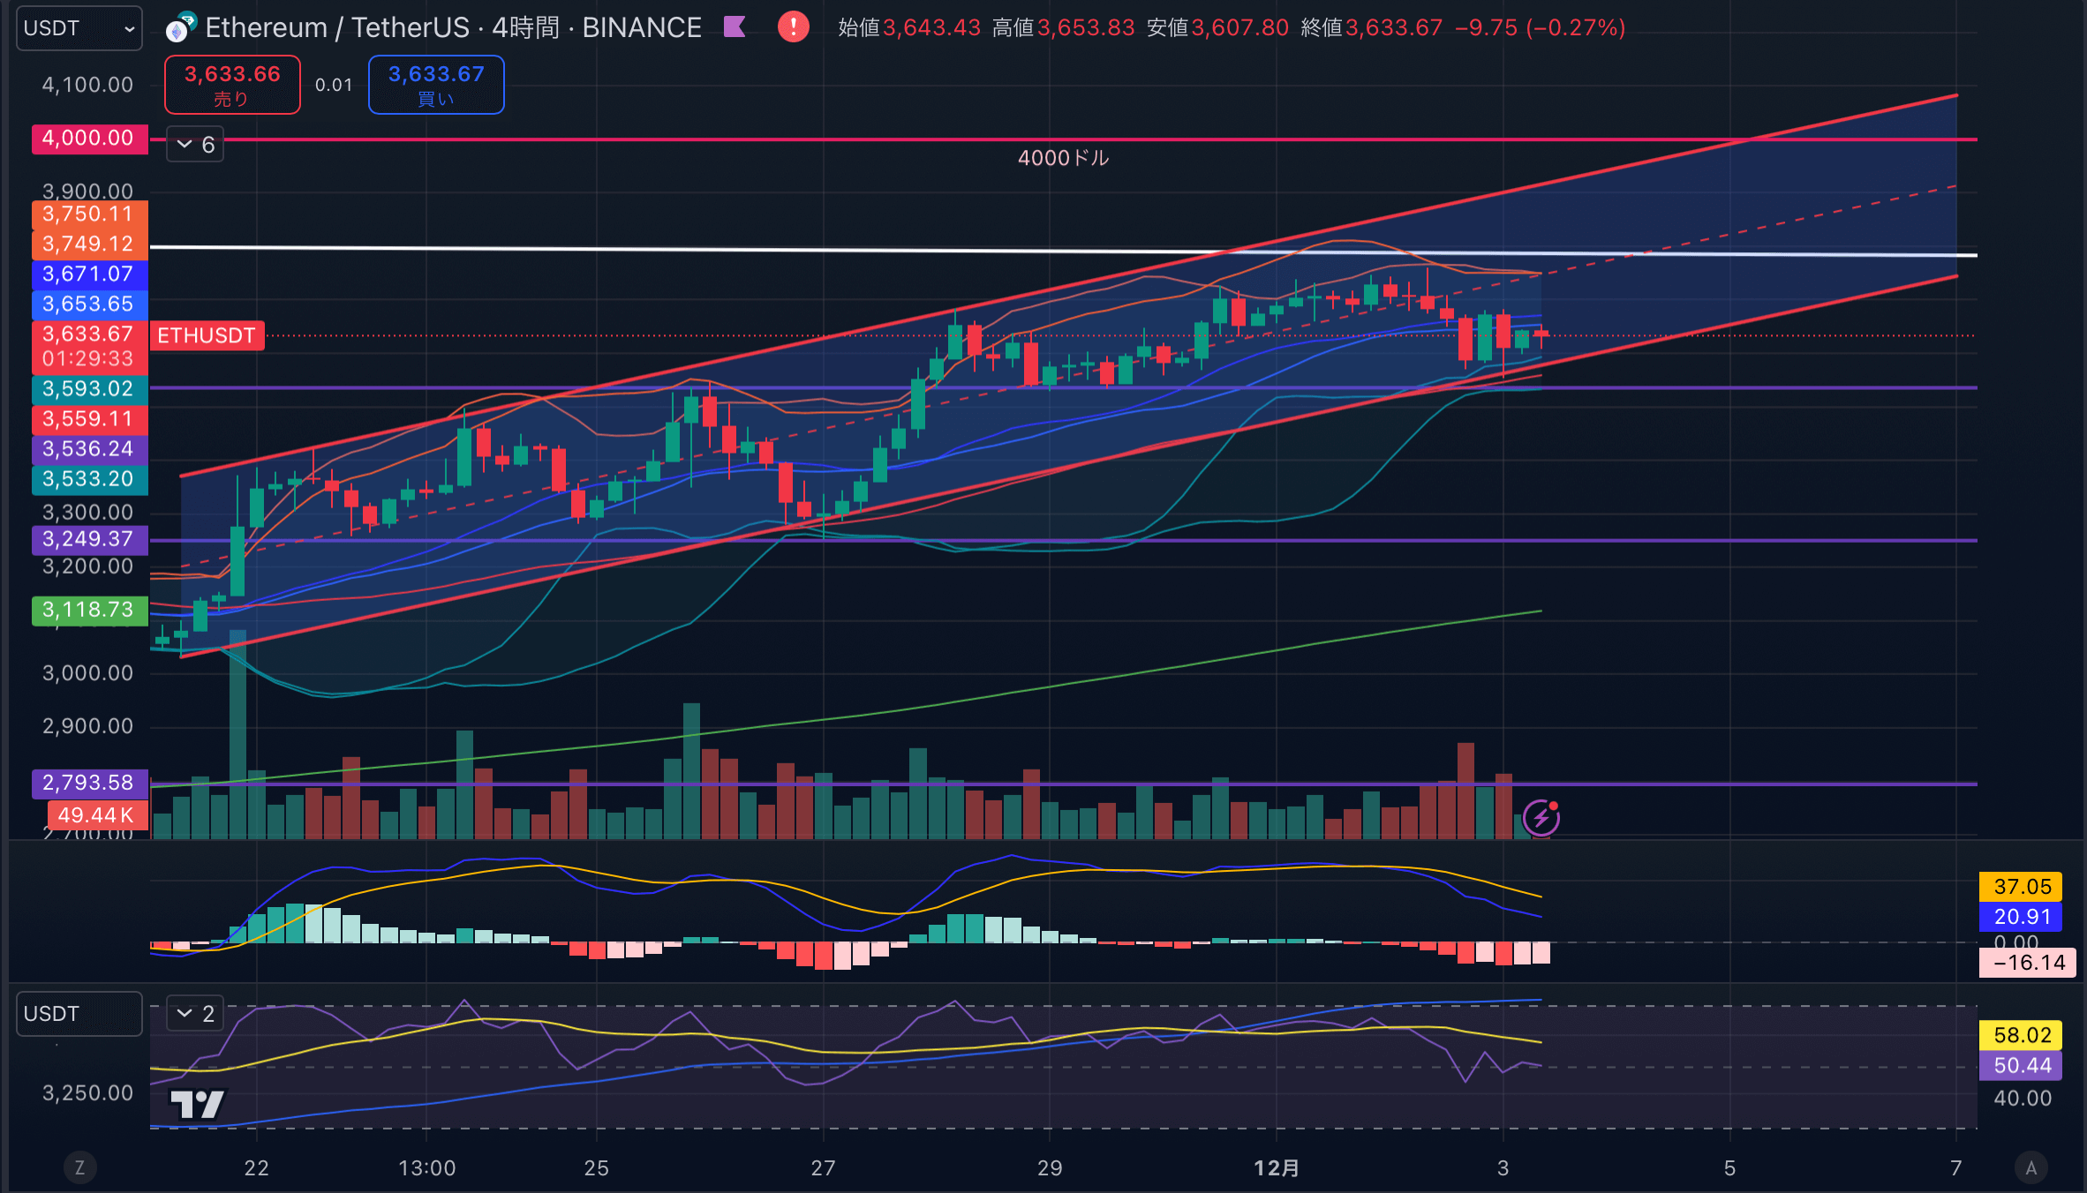Click the 4,100.00 price axis label

[88, 85]
